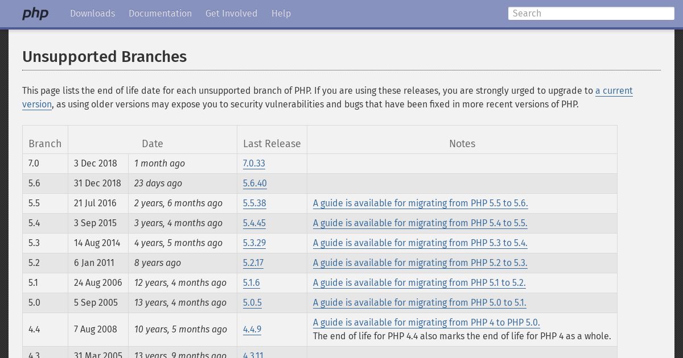This screenshot has height=358, width=683.
Task: Click the 'Unsupported Branches' heading
Action: point(104,57)
